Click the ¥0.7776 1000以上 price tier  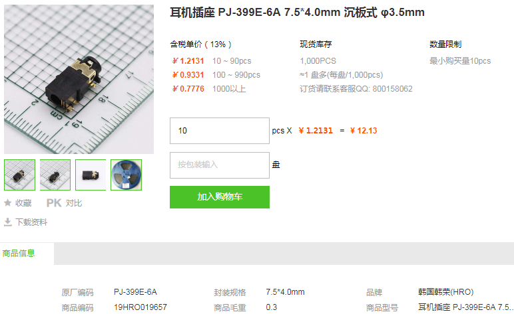point(209,89)
